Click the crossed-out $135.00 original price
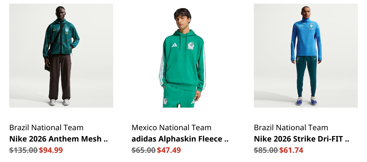 (24, 150)
